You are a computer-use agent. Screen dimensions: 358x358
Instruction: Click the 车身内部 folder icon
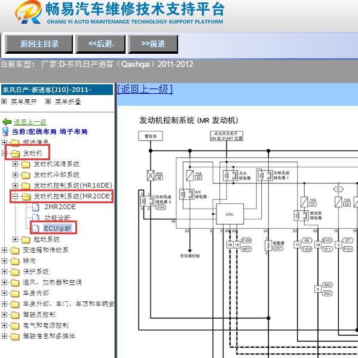15,293
